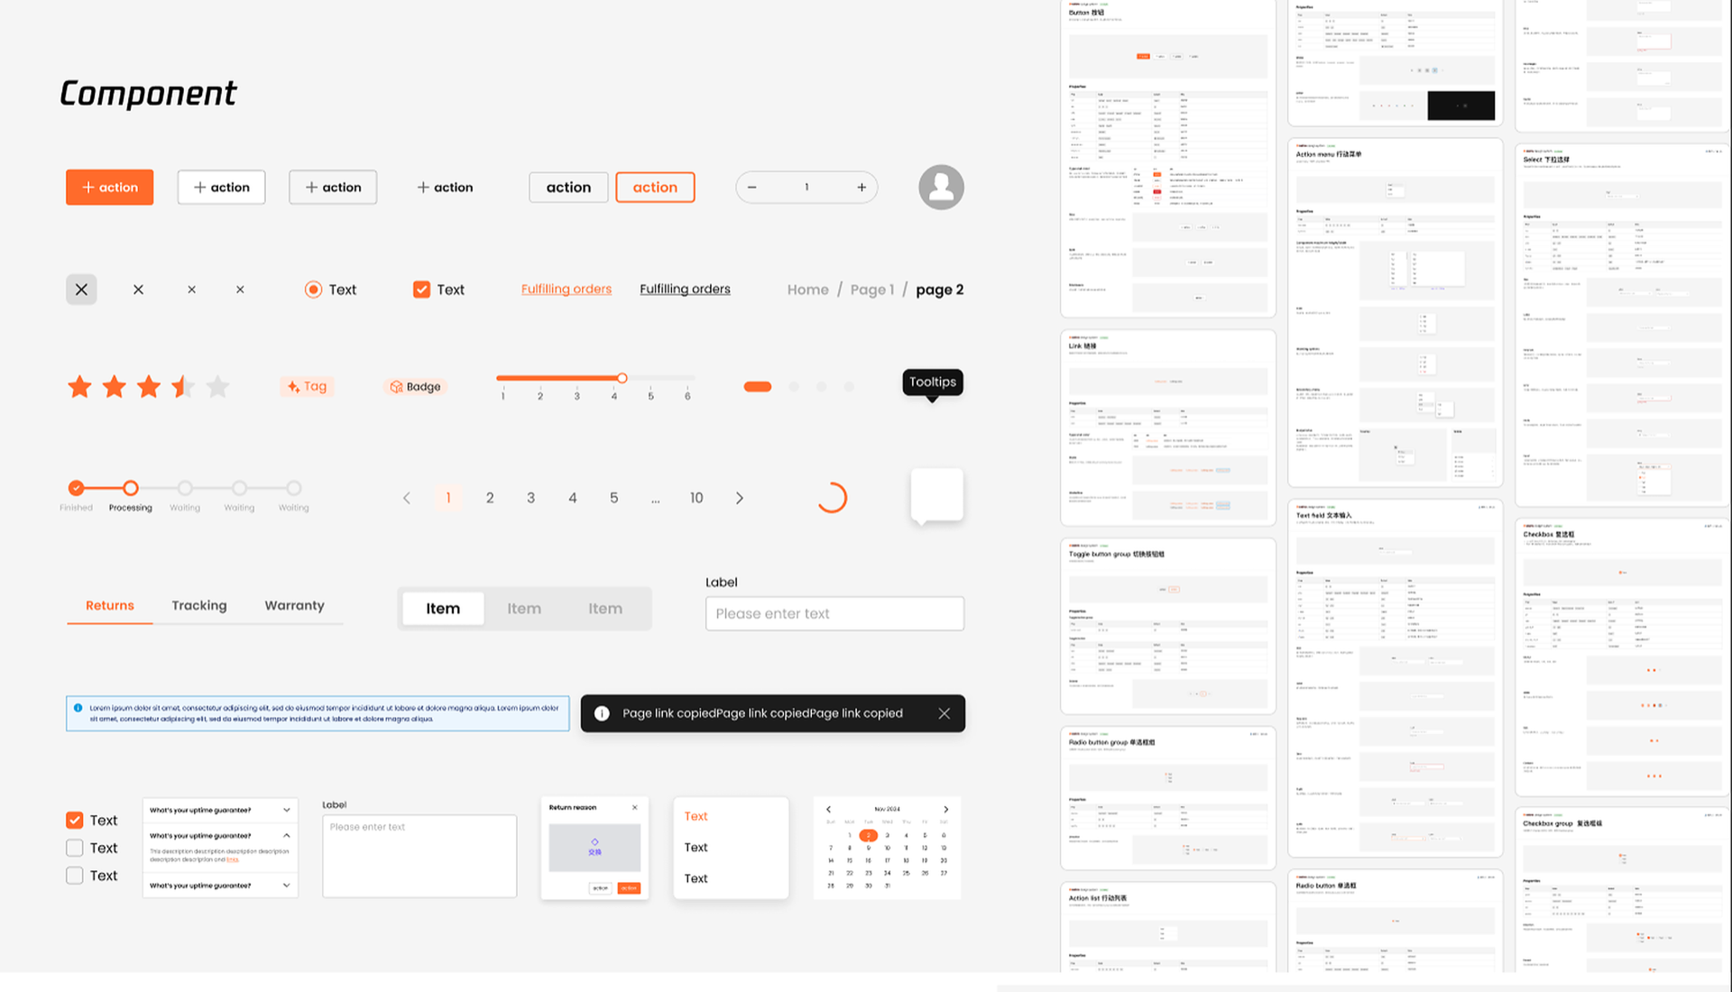Click mark 5 on the slider scale
The width and height of the screenshot is (1732, 992).
650,396
